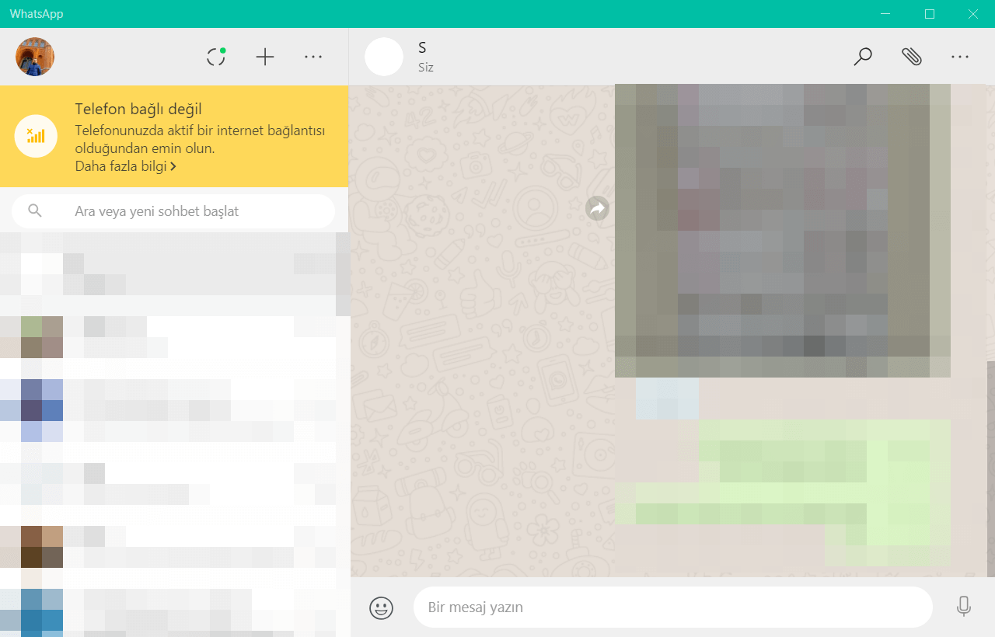Close the WhatsApp window

[x=973, y=14]
